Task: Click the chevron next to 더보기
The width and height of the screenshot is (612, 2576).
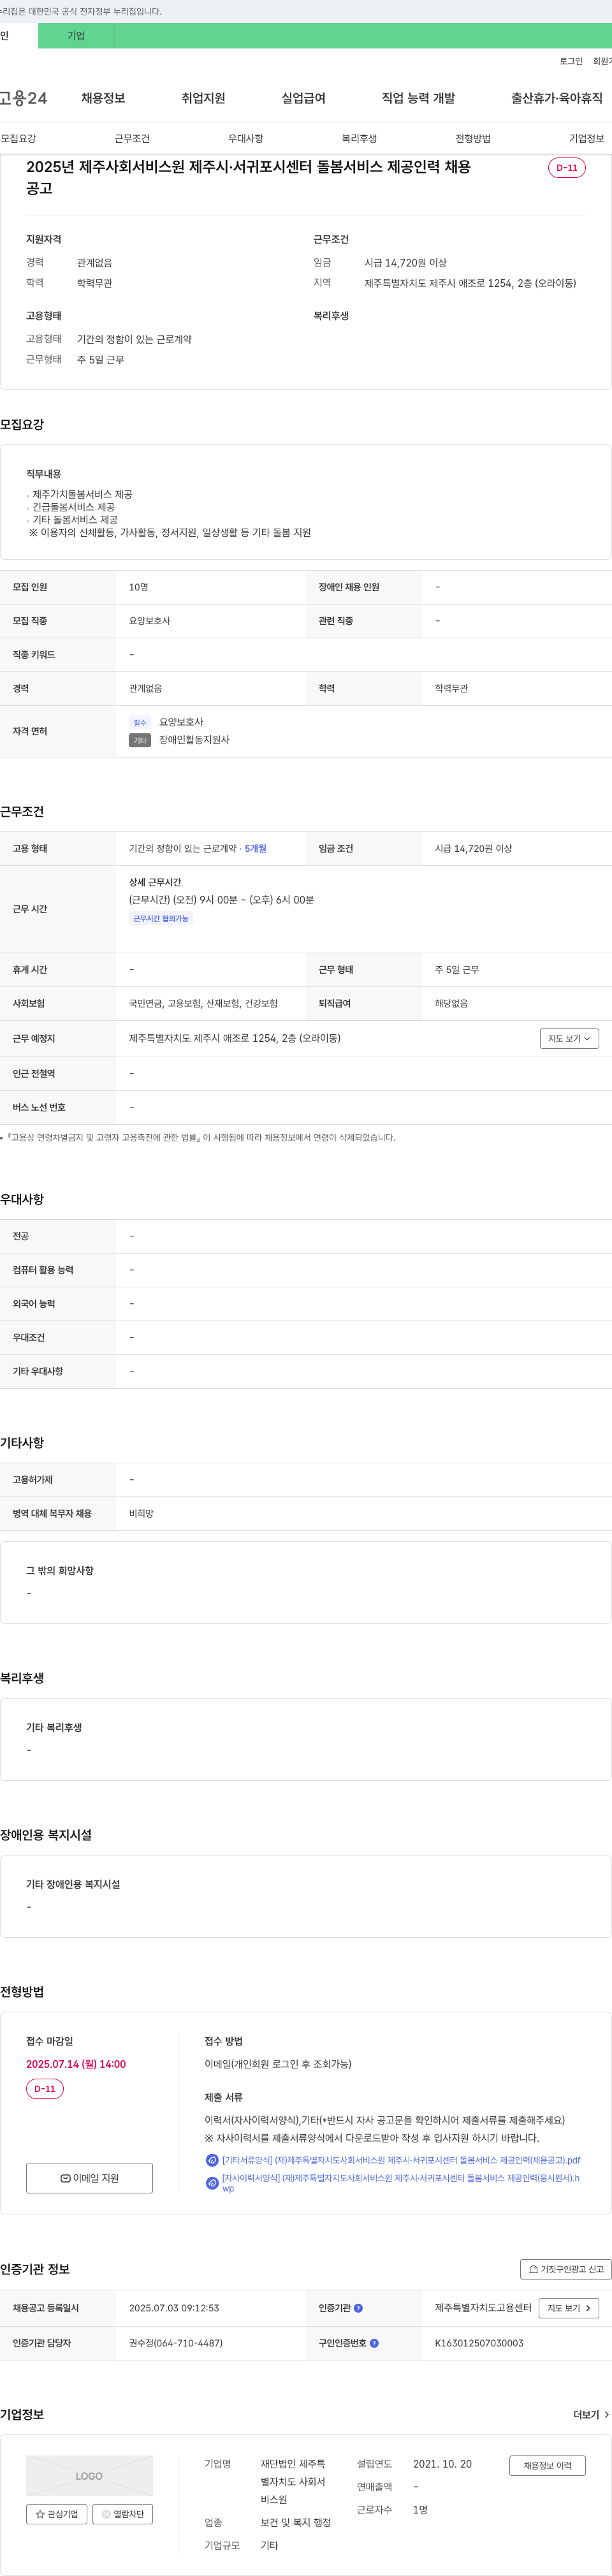Action: [606, 2415]
